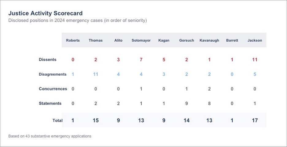Click the Dissents row label

(x=48, y=60)
